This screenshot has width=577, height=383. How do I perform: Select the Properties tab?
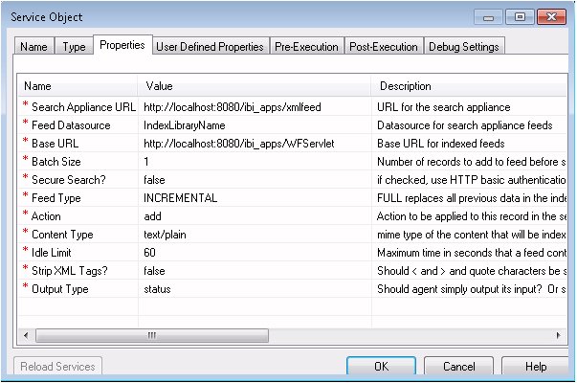(122, 45)
